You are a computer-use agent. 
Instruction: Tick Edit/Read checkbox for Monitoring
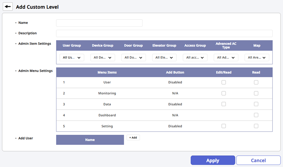point(224,93)
